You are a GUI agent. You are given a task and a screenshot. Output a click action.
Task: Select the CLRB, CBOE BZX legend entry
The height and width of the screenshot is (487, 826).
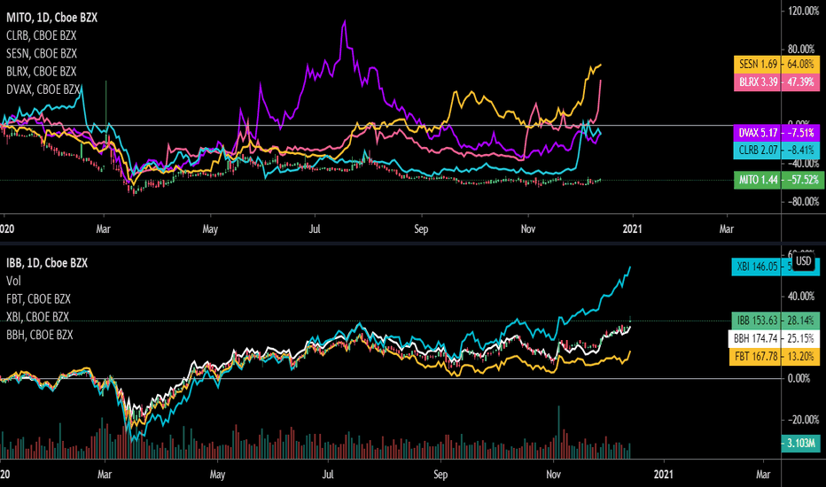click(x=41, y=35)
